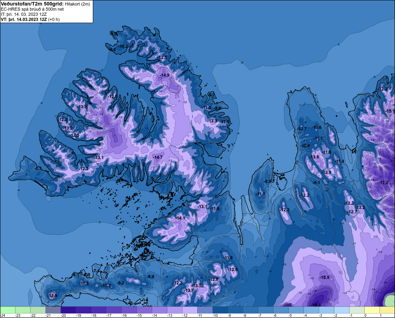Click the -18 label on the legend scale
This screenshot has height=318, width=395.
point(94,316)
